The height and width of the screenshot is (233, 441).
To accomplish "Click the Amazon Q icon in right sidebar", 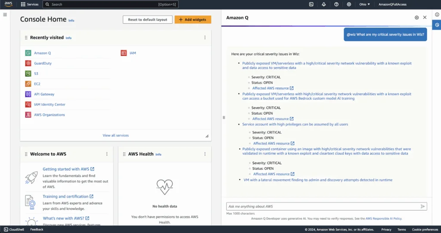I will click(437, 25).
